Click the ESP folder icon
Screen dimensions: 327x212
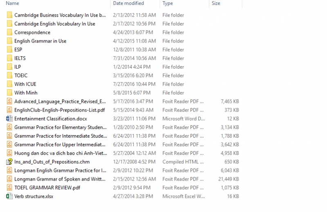[x=9, y=49]
